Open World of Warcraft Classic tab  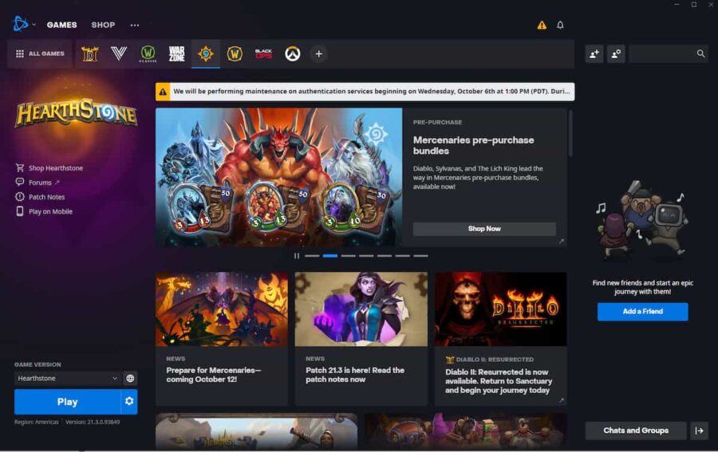point(148,54)
